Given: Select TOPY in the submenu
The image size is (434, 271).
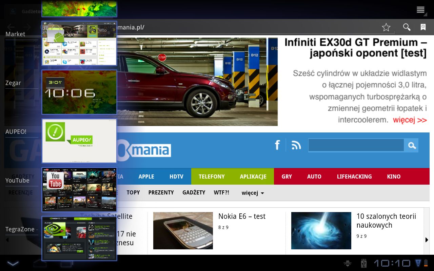Looking at the screenshot, I should click(133, 192).
